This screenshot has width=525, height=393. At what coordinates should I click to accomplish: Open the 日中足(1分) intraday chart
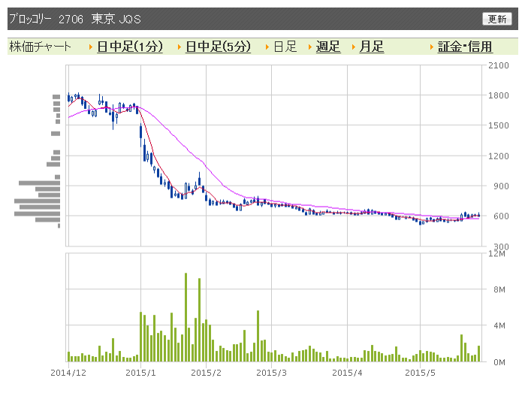(x=130, y=47)
